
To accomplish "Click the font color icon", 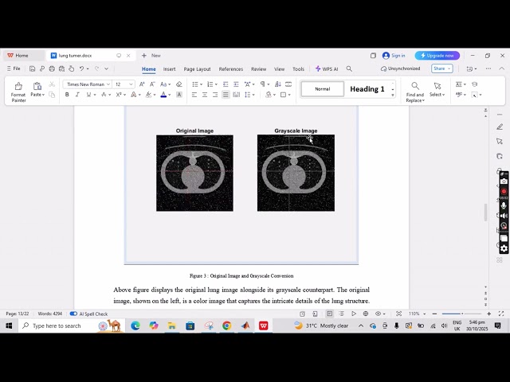I will (163, 95).
